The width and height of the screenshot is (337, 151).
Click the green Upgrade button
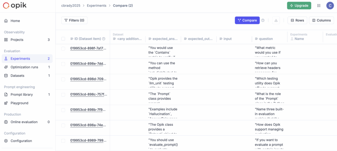click(x=299, y=6)
